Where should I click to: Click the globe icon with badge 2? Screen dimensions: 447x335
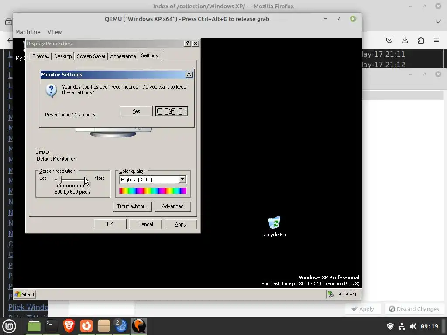121,326
